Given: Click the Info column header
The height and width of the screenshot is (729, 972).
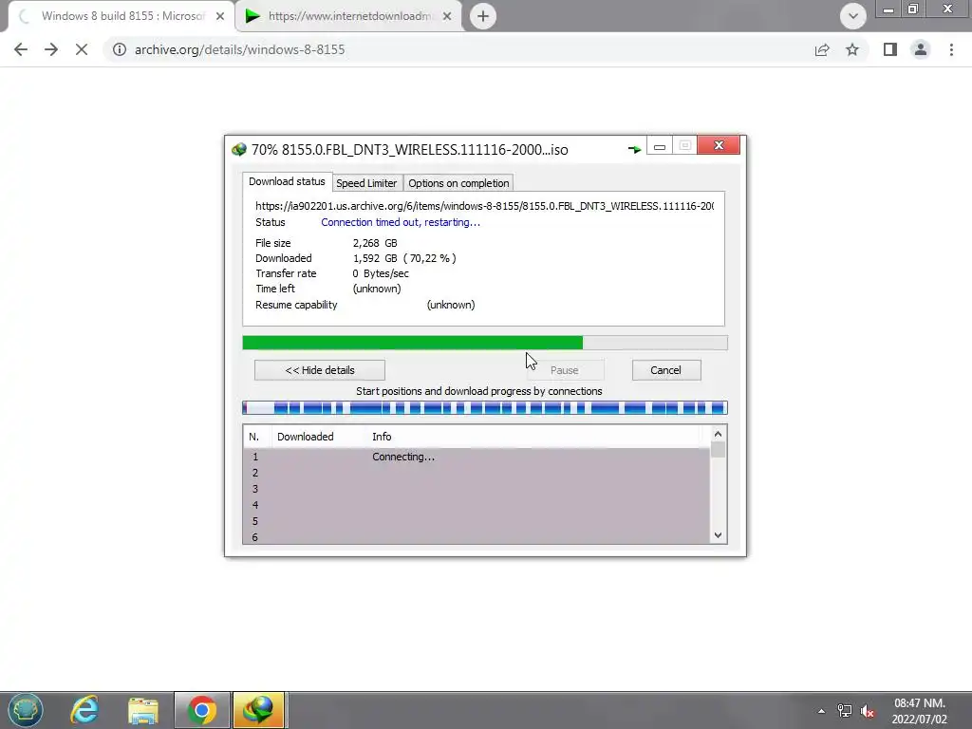Looking at the screenshot, I should pos(382,437).
